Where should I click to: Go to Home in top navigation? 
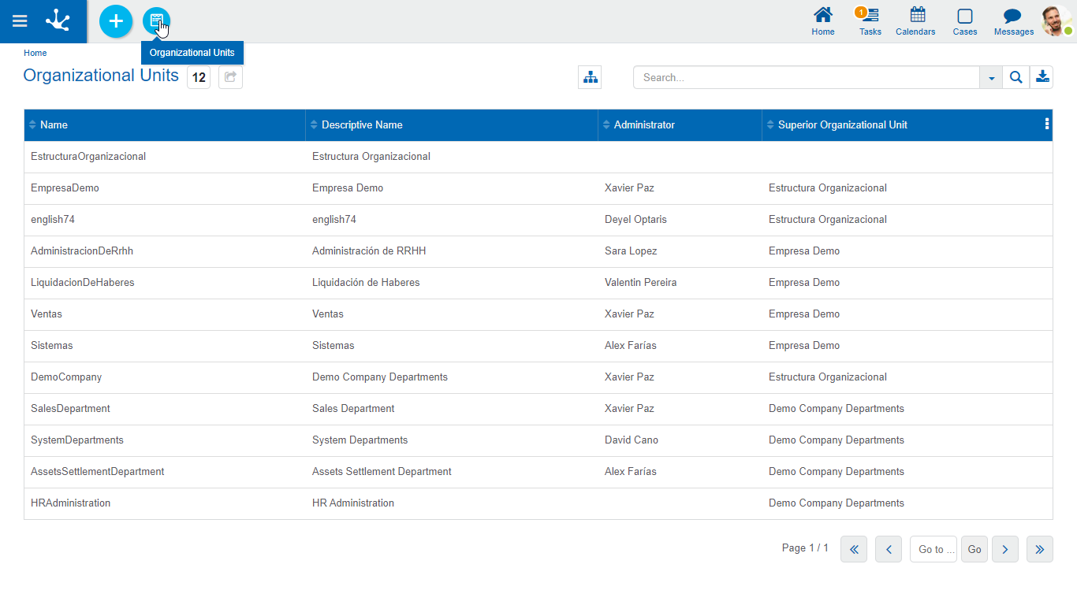(x=823, y=21)
